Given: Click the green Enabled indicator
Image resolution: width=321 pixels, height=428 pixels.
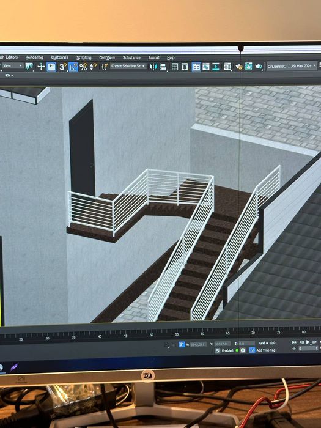Looking at the screenshot, I should 237,350.
